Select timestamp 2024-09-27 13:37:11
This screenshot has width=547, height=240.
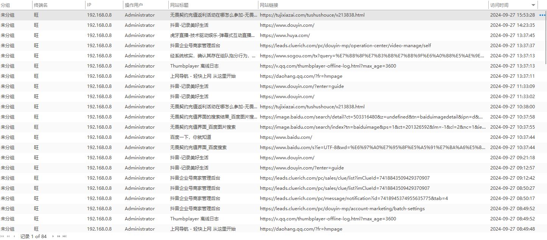513,76
